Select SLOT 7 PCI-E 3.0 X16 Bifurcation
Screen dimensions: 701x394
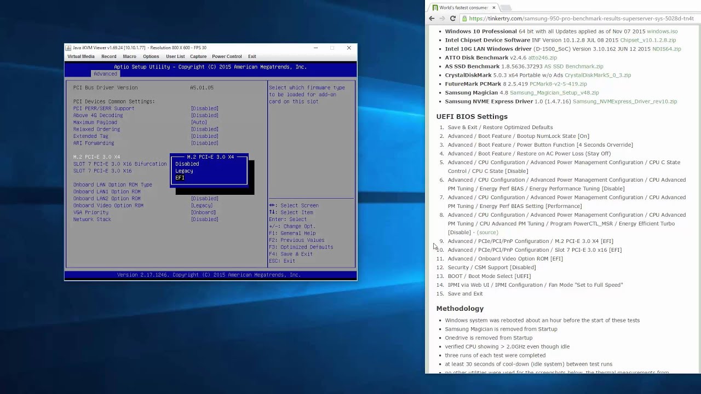[120, 164]
